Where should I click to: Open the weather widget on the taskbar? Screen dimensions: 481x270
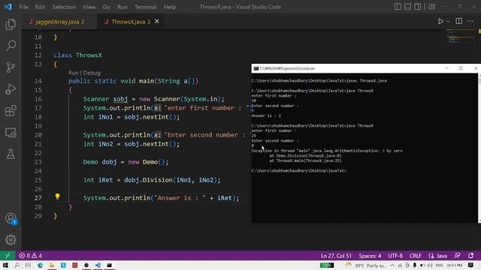point(366,265)
